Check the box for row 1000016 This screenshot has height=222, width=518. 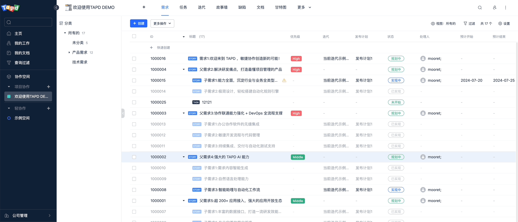click(x=134, y=59)
